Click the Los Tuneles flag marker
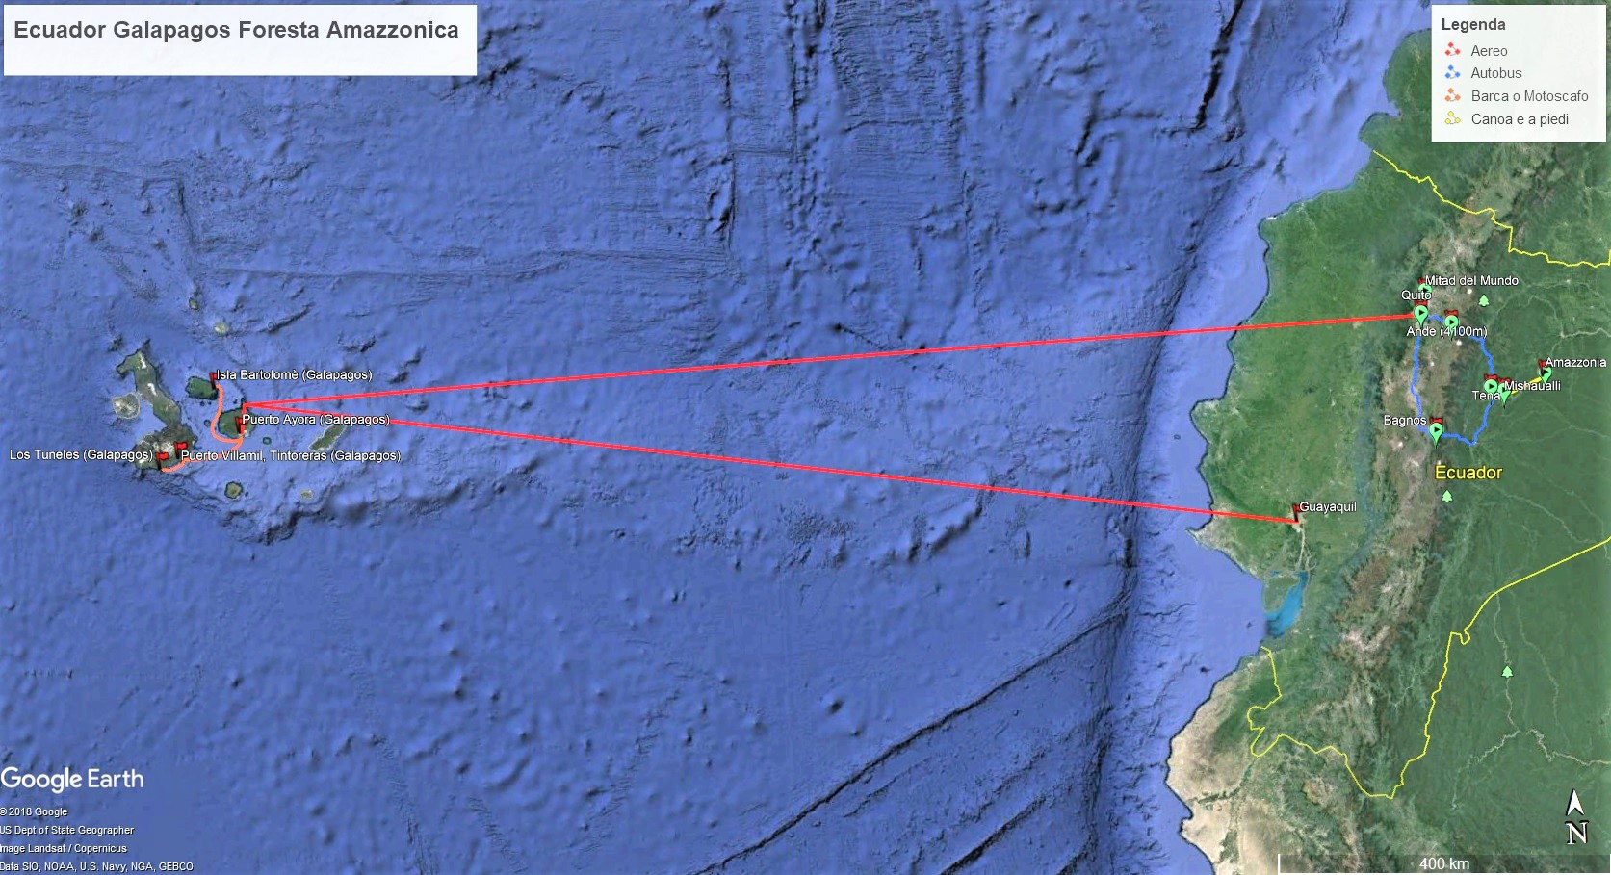Viewport: 1611px width, 875px height. click(x=162, y=458)
